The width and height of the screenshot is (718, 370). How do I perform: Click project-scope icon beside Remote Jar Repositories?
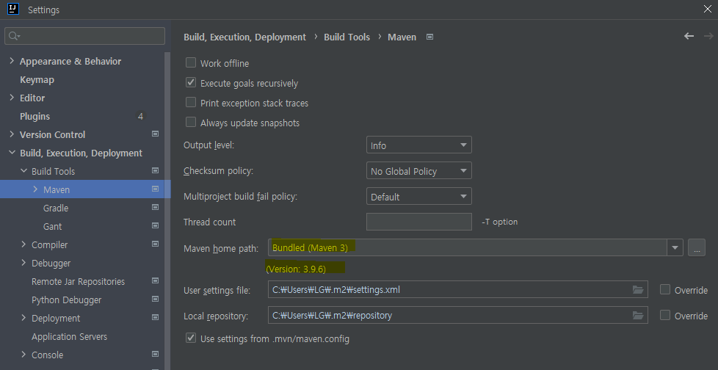click(x=155, y=280)
